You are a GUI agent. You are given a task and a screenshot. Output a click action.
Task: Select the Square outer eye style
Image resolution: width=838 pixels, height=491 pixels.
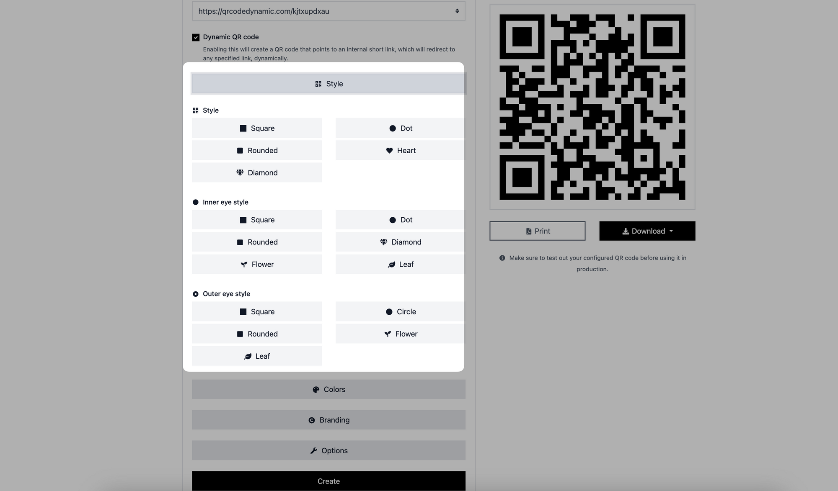tap(257, 311)
